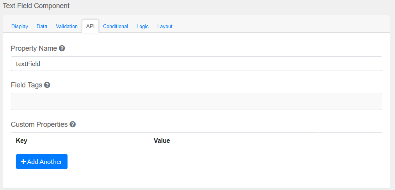Open the Data tab

(42, 26)
